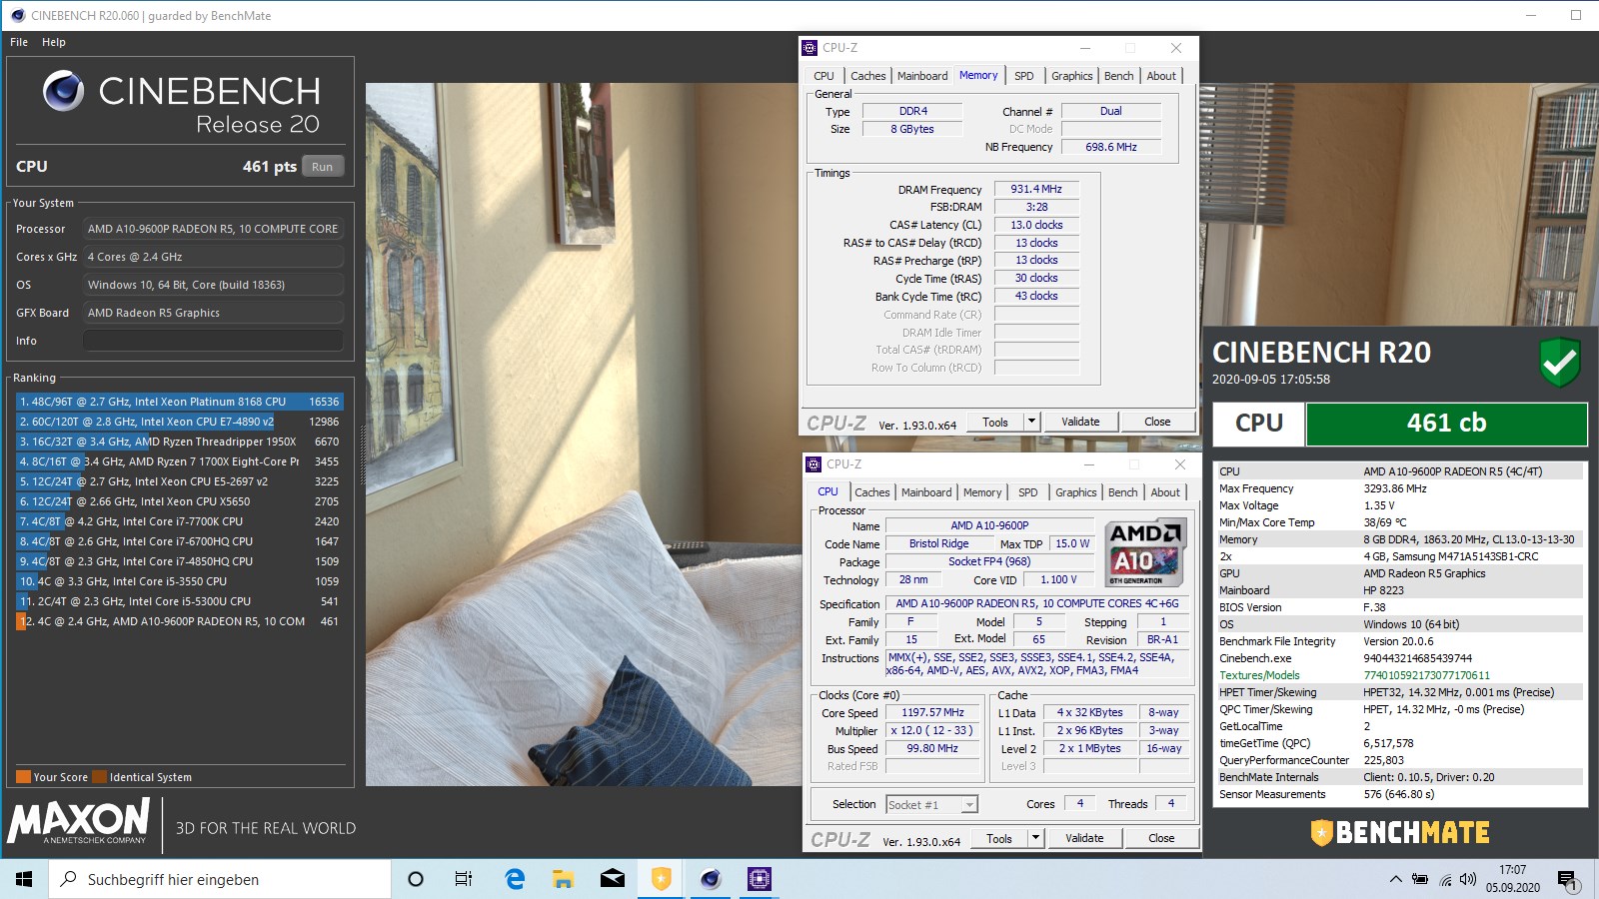This screenshot has width=1599, height=899.
Task: Click the Textures/Models row in BenchMate
Action: (1399, 675)
